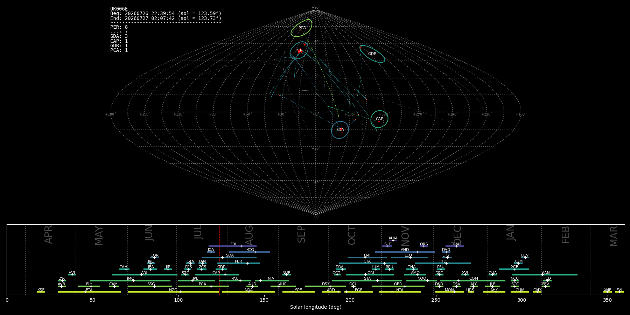This screenshot has width=630, height=315.
Task: Click the NUE shower marker in the timeline
Action: tap(287, 275)
